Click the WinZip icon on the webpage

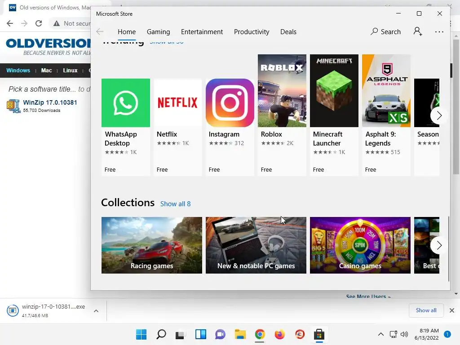point(13,106)
